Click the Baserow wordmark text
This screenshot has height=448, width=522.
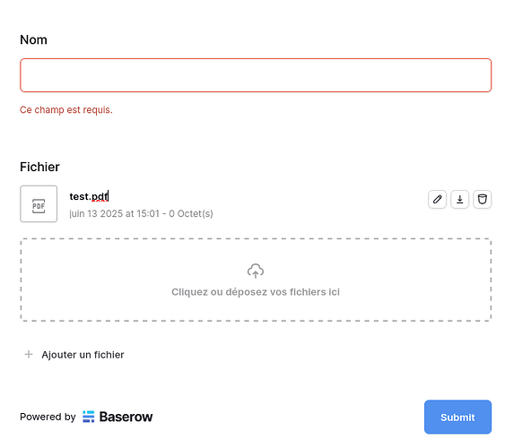pyautogui.click(x=126, y=417)
